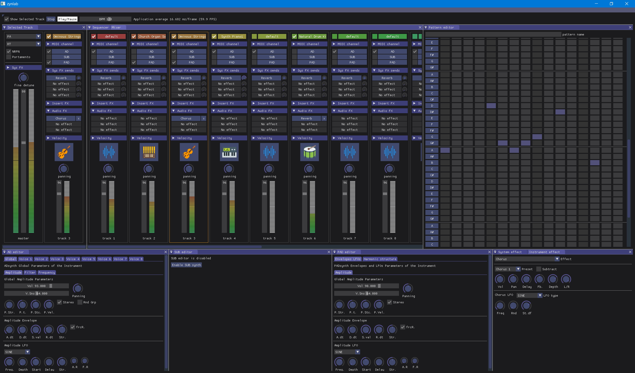Remove Reverb audio effect on track 6 with x

coord(324,118)
